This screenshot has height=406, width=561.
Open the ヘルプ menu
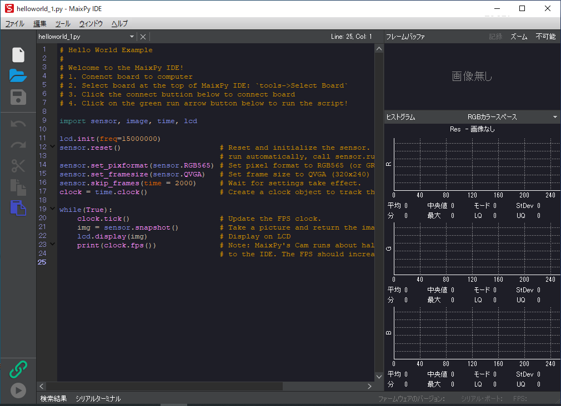pos(119,24)
